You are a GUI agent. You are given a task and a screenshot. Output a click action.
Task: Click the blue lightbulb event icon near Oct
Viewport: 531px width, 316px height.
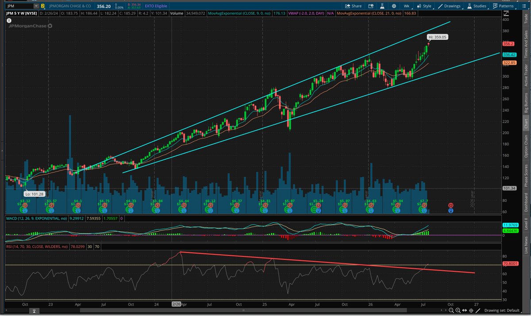click(x=450, y=210)
